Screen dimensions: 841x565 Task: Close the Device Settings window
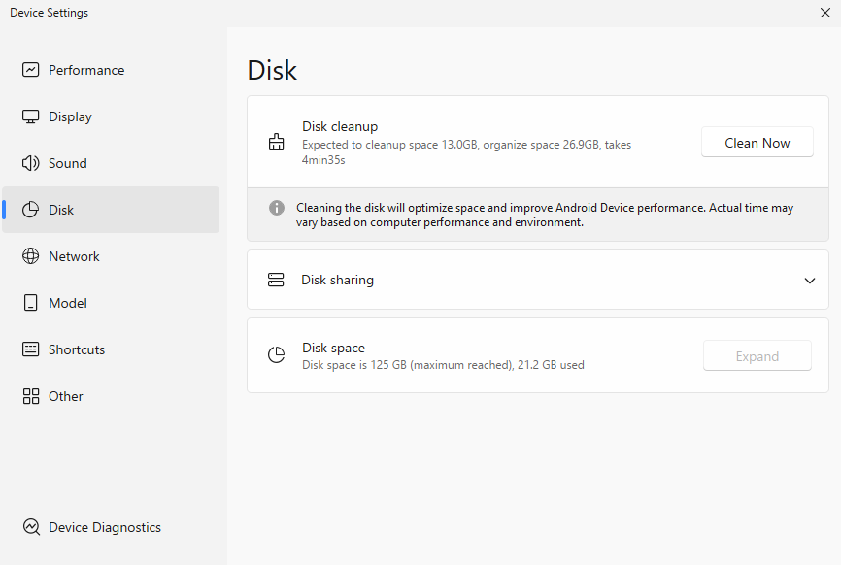824,13
